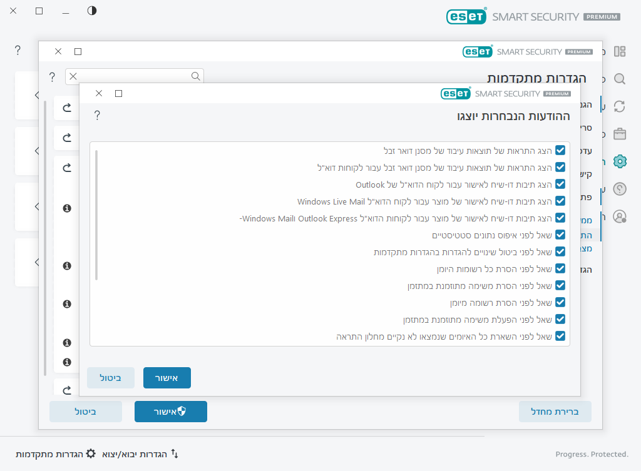Image resolution: width=641 pixels, height=471 pixels.
Task: Click 'ביטול' in the advanced setup window
Action: 85,412
